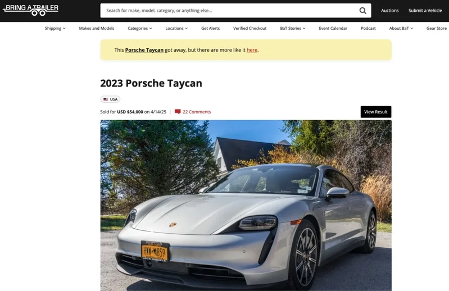Click Submit a Vehicle
Image resolution: width=449 pixels, height=291 pixels.
point(425,11)
